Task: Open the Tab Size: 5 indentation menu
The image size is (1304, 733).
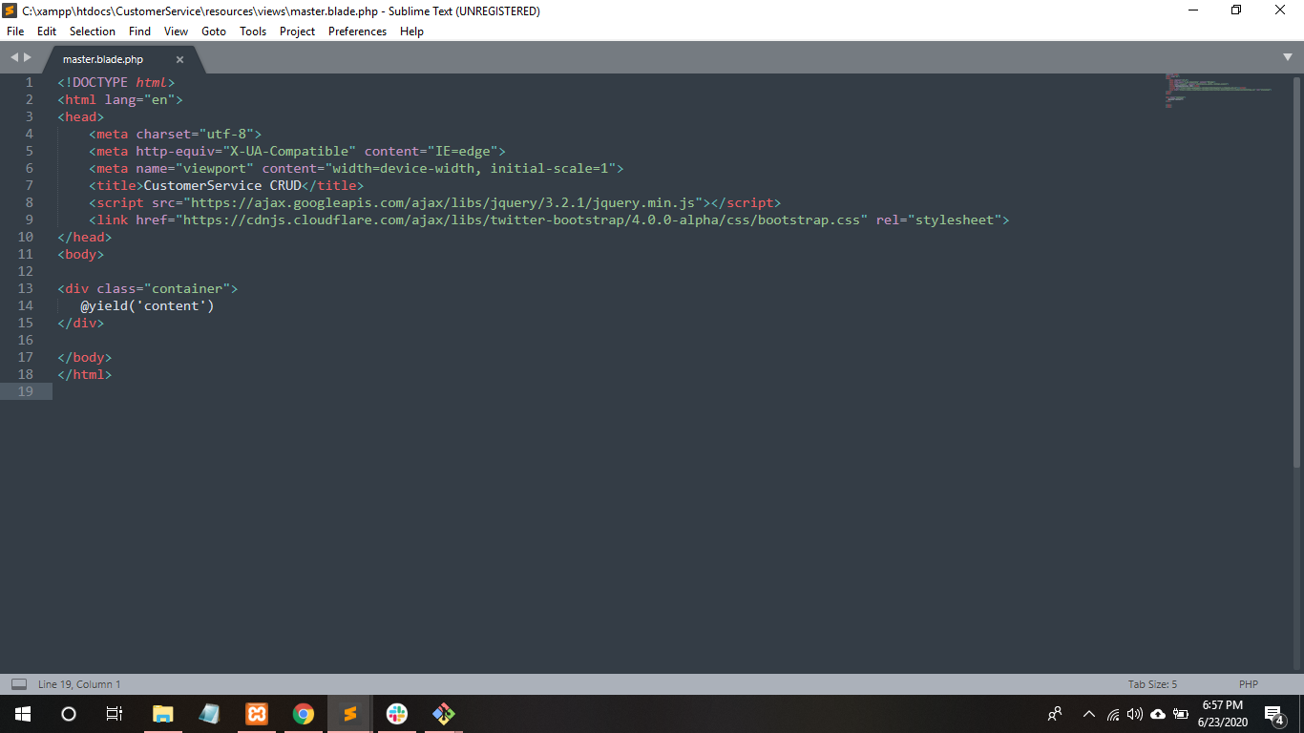Action: [x=1152, y=684]
